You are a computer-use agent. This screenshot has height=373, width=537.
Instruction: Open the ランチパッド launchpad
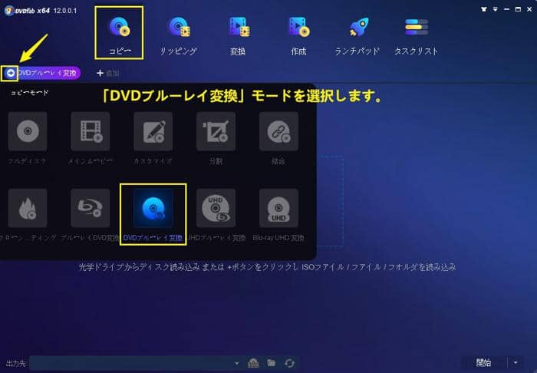click(x=357, y=35)
